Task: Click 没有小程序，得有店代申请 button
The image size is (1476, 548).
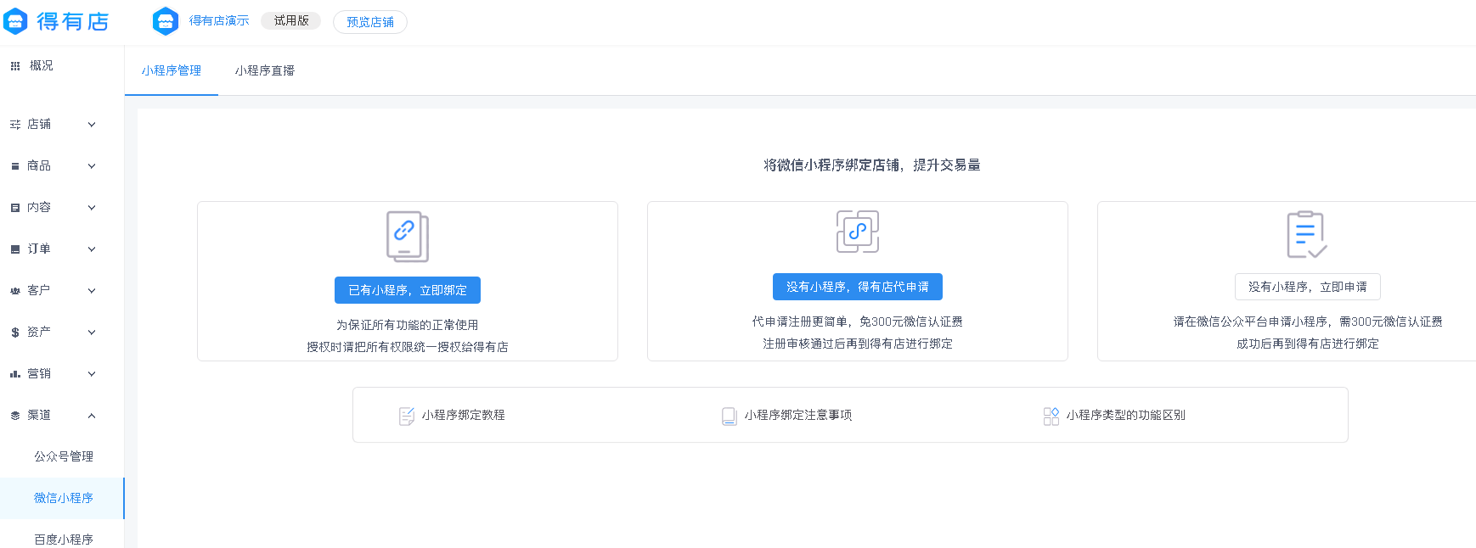Action: [x=858, y=287]
